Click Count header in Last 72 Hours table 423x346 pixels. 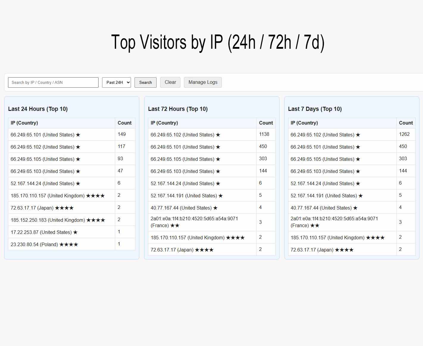[x=266, y=123]
